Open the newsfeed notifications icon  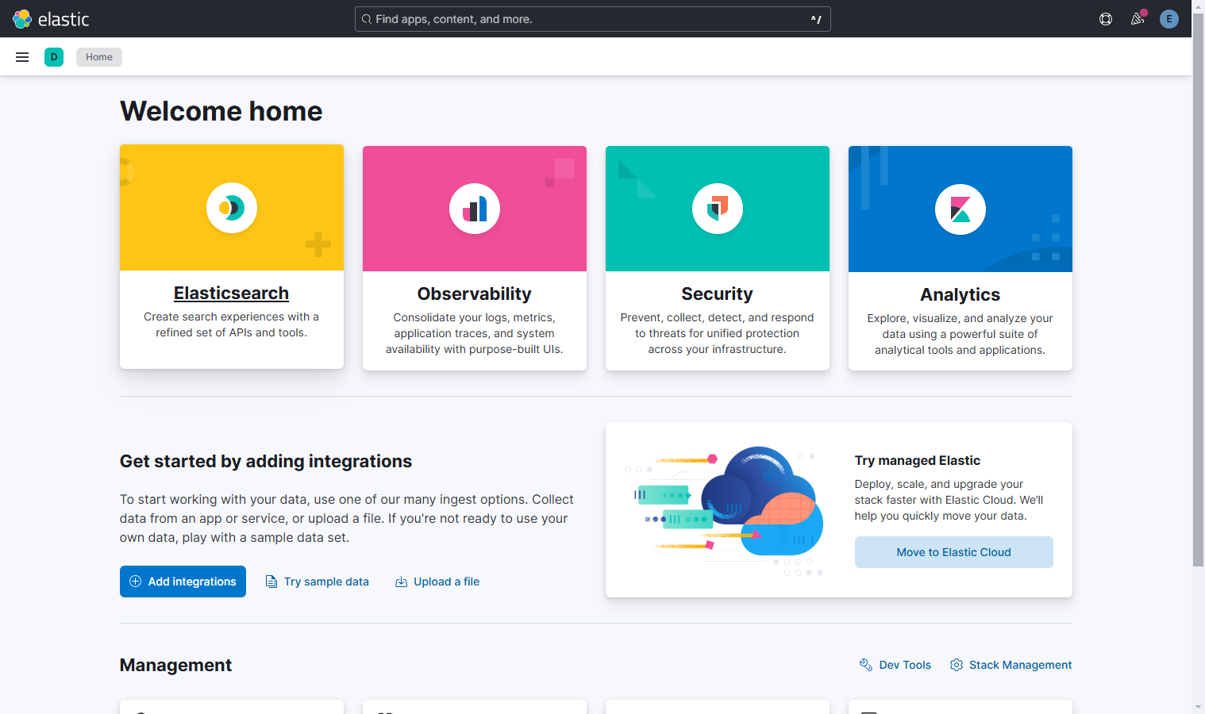point(1138,19)
